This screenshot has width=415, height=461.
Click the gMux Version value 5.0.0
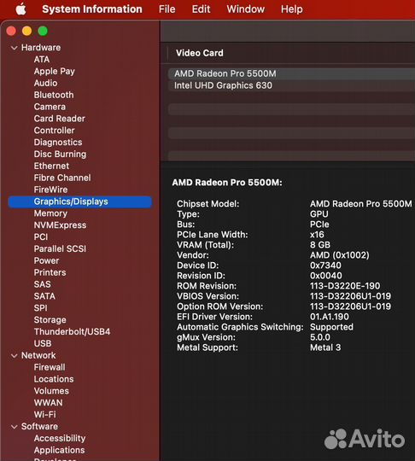click(x=319, y=337)
